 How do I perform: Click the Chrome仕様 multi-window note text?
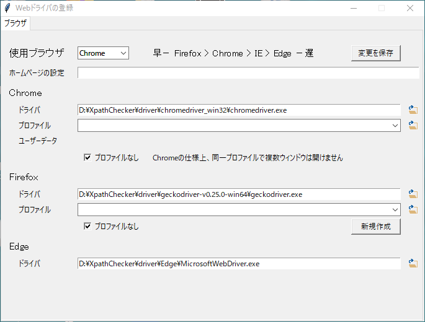click(248, 158)
